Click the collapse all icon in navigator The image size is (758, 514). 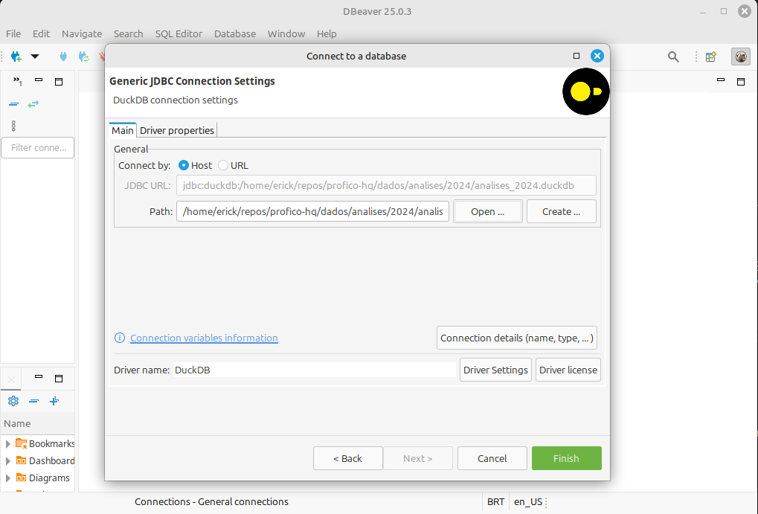(x=13, y=104)
